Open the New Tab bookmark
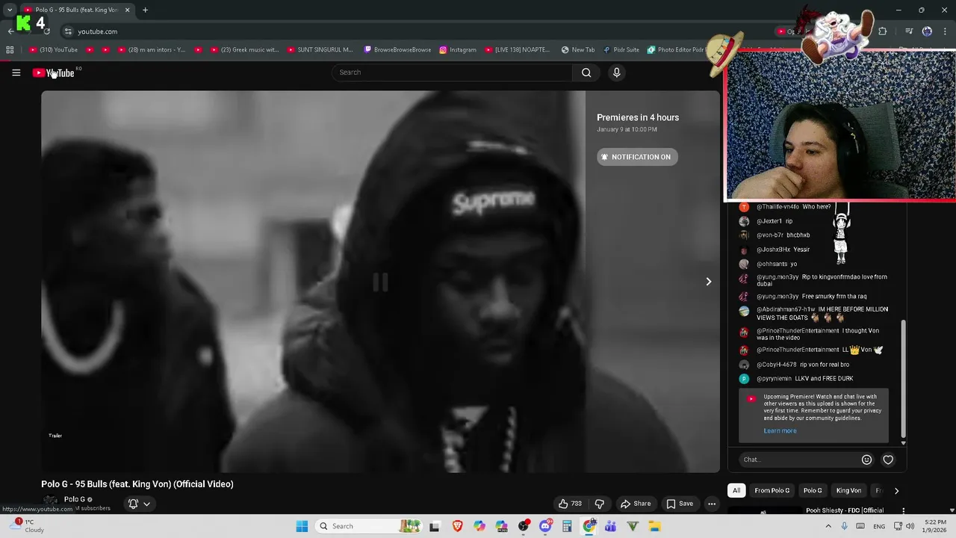The width and height of the screenshot is (956, 538). [x=577, y=50]
